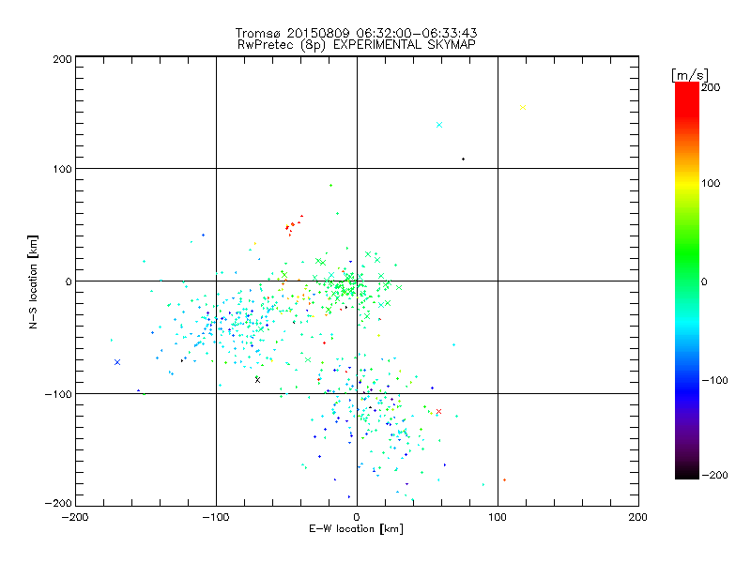Image resolution: width=751 pixels, height=563 pixels.
Task: Click the yellow X marker at upper right
Action: [x=523, y=107]
